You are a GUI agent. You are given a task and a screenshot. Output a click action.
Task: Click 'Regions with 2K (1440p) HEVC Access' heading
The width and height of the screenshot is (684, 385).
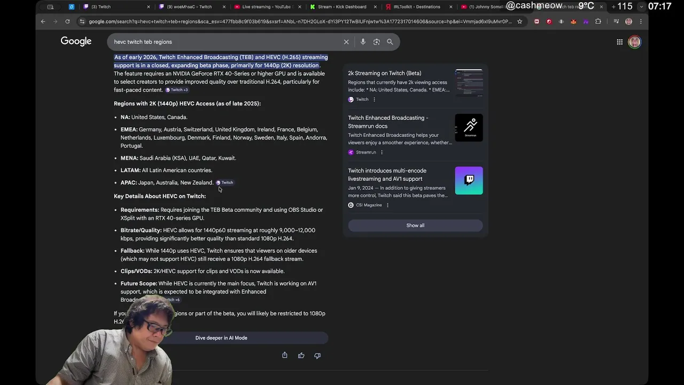point(187,104)
